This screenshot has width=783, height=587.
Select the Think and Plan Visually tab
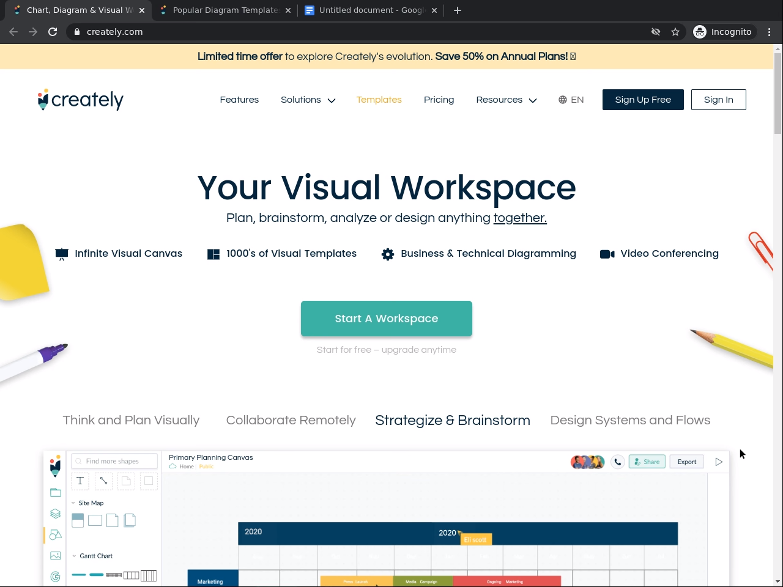coord(131,420)
